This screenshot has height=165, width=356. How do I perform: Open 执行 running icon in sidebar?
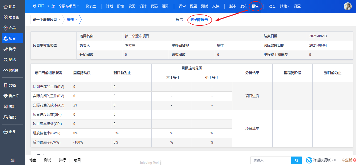click(x=5, y=49)
